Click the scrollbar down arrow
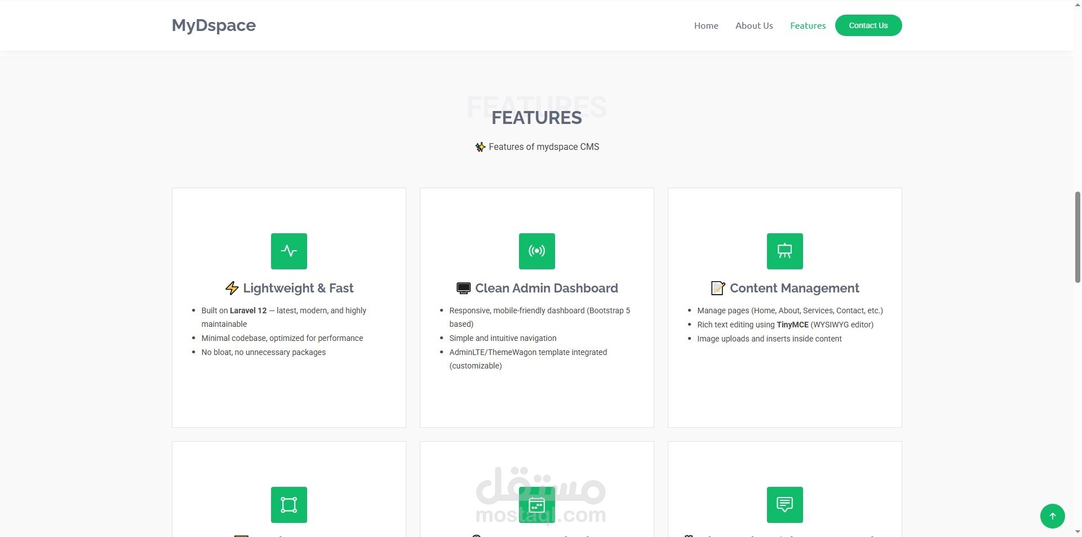Viewport: 1082px width, 537px height. 1077,531
